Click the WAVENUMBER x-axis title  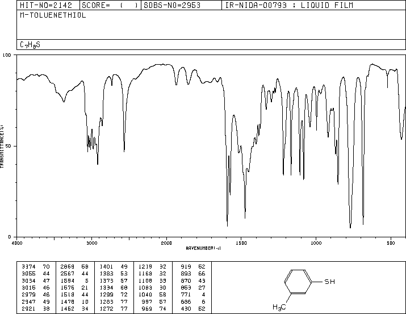pyautogui.click(x=203, y=248)
